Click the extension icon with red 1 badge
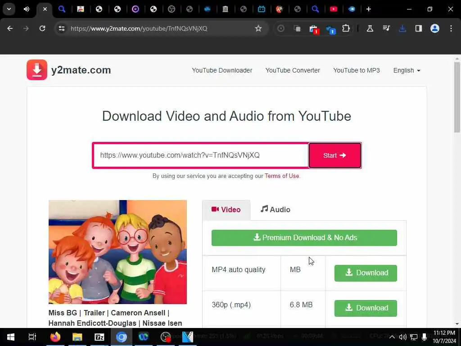Viewport: 461px width, 346px height. (x=314, y=29)
